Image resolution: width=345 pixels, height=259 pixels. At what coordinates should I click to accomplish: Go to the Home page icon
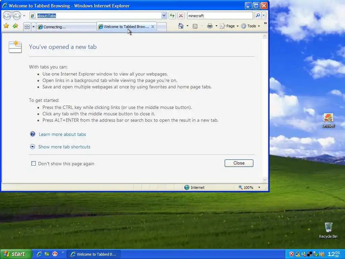[x=181, y=26]
